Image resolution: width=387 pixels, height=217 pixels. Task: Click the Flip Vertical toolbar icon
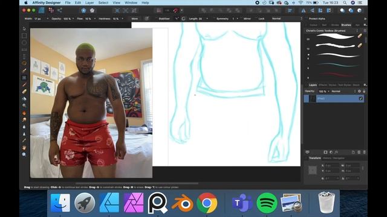tap(312, 10)
